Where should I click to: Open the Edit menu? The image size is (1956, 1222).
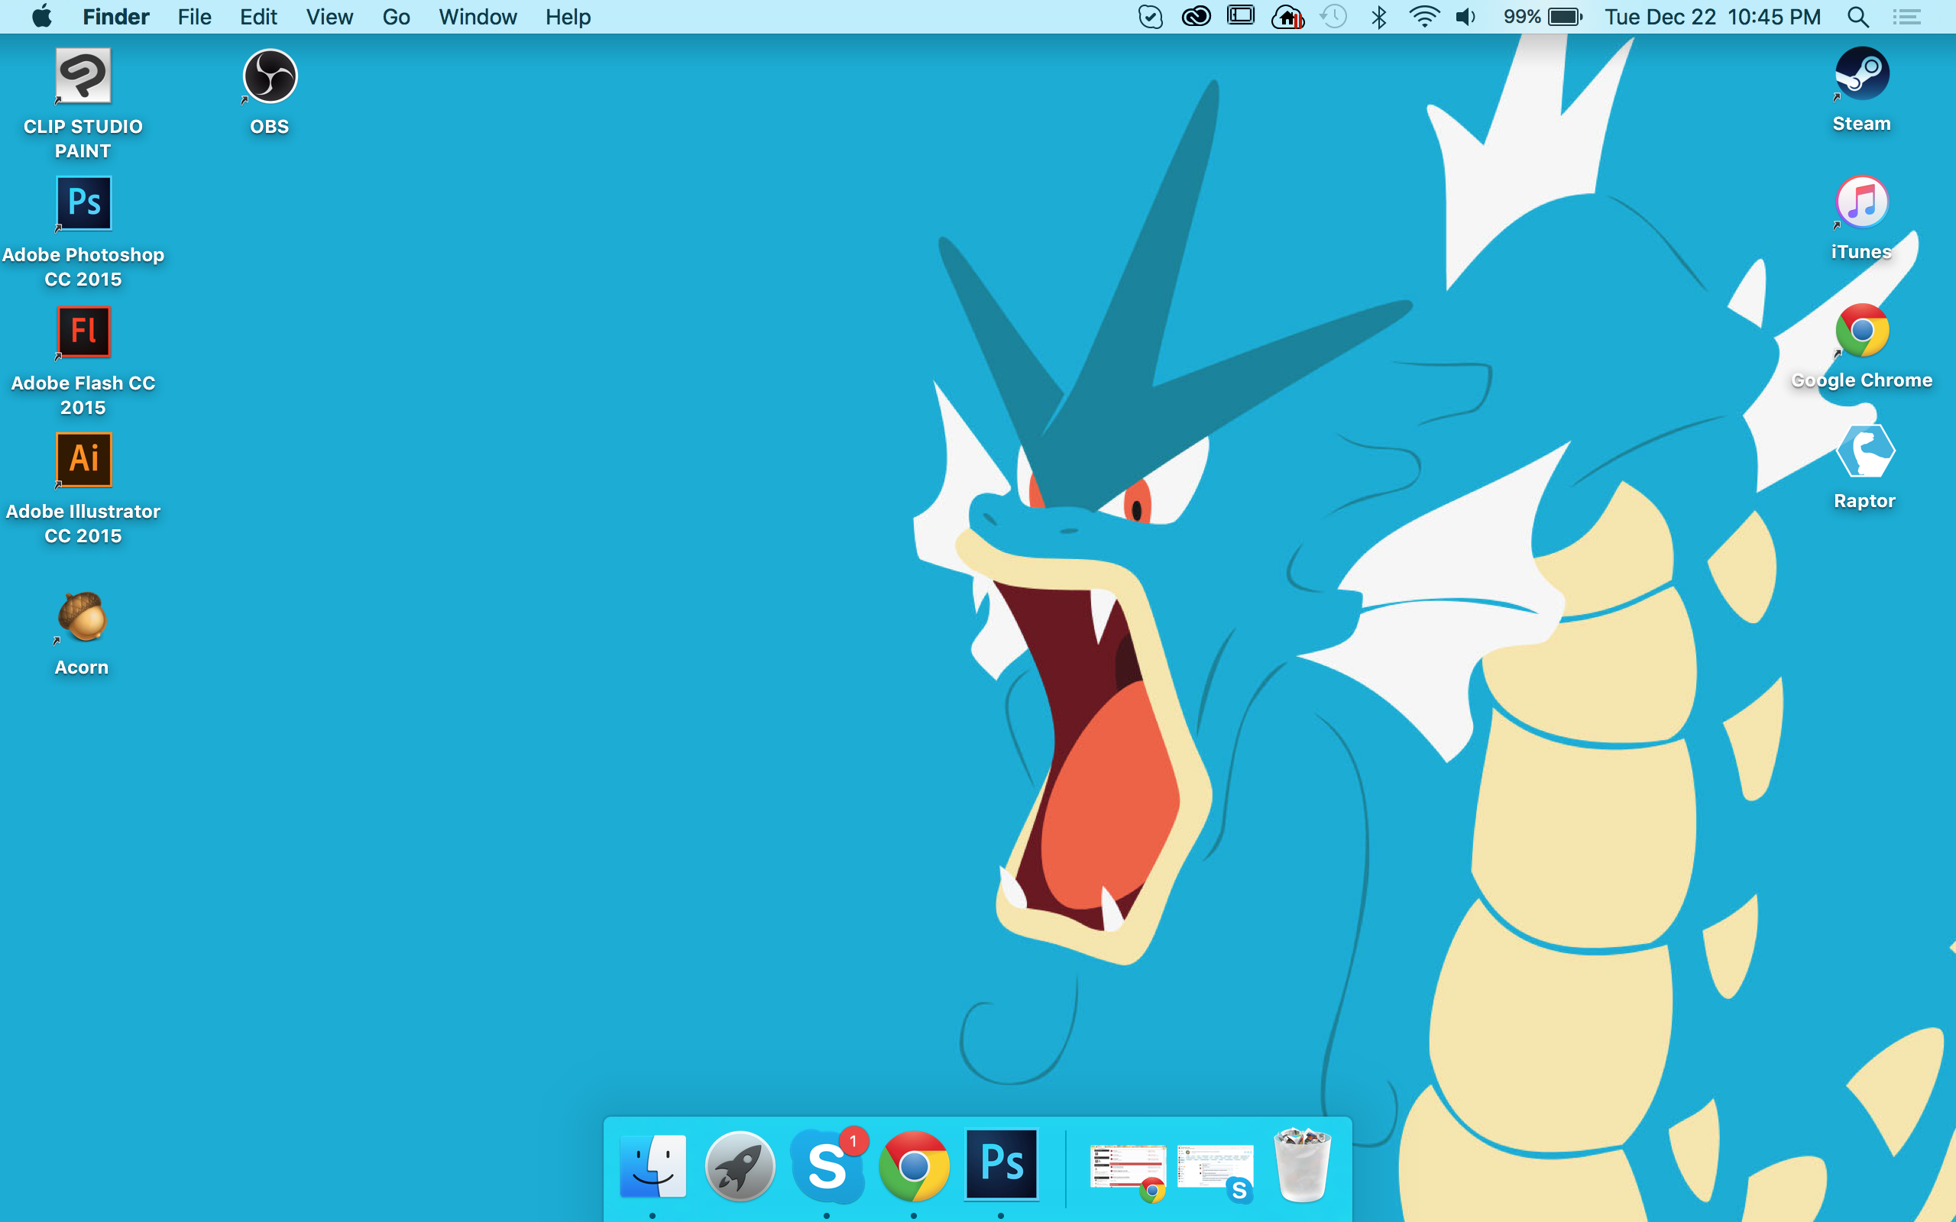257,16
